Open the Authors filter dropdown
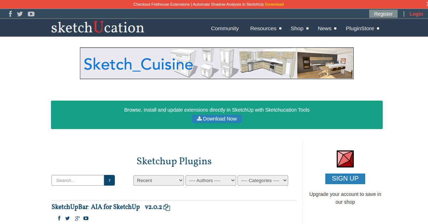Screen dimensions: 428x224 point(211,180)
